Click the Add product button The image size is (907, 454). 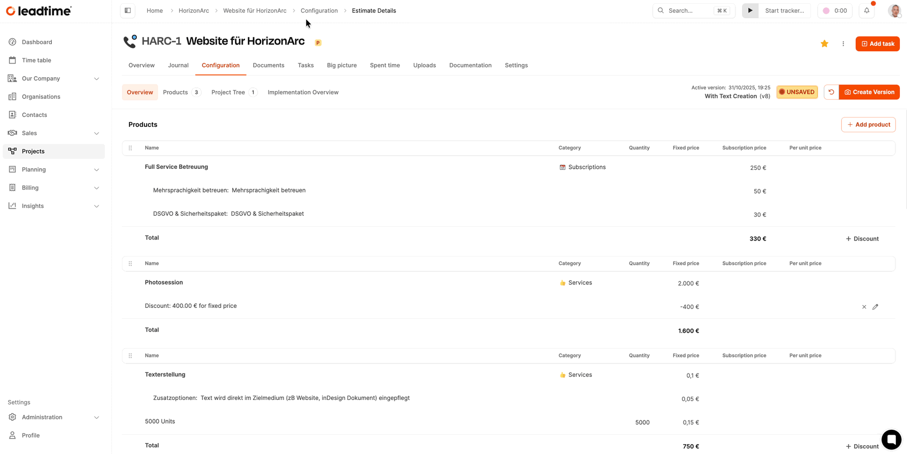pyautogui.click(x=868, y=125)
